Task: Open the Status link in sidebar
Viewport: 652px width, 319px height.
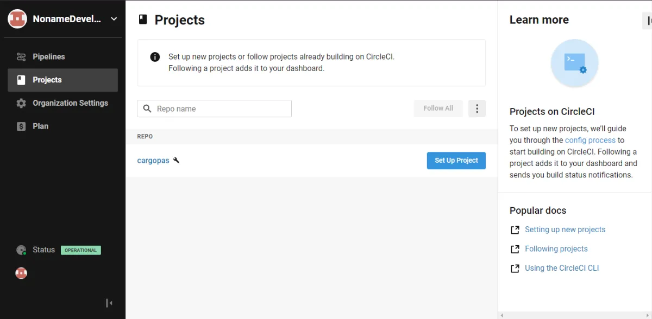Action: pos(43,250)
